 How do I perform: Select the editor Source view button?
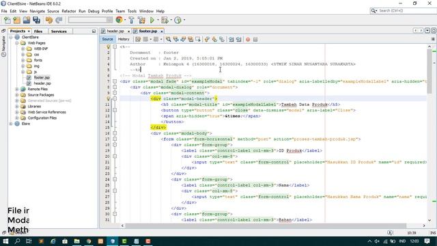tap(107, 40)
